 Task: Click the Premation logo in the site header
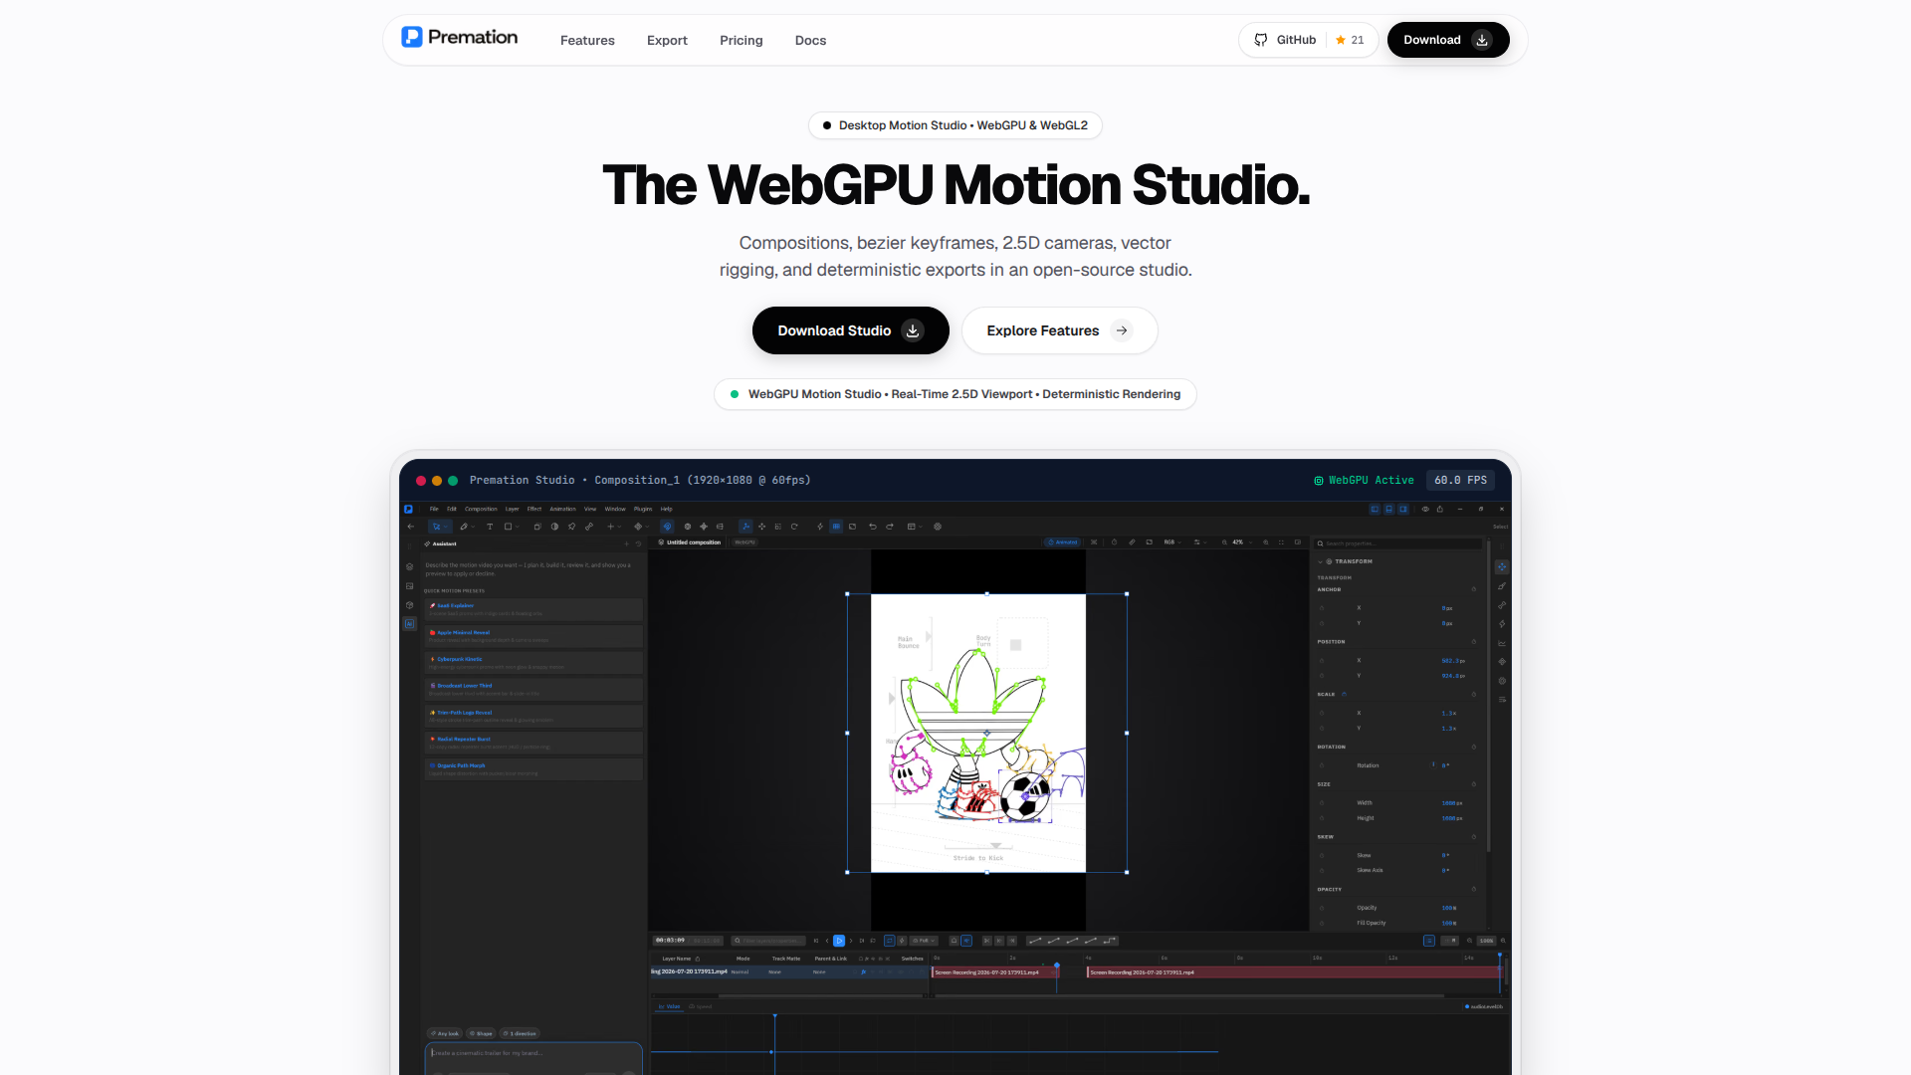pyautogui.click(x=460, y=38)
